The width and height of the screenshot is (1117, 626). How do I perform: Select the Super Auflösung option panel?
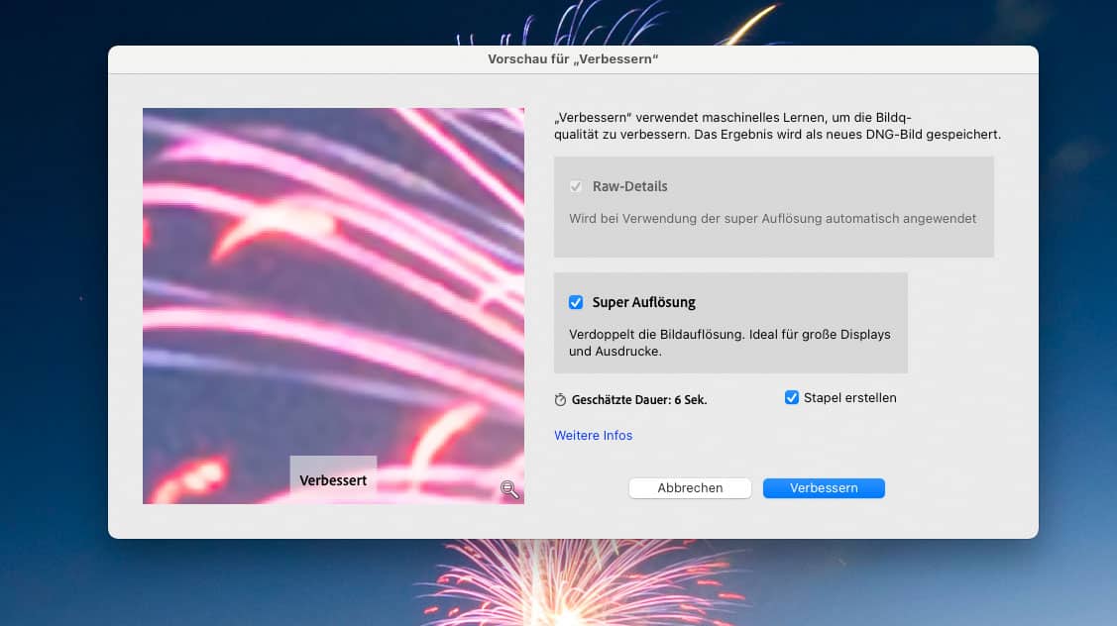730,322
